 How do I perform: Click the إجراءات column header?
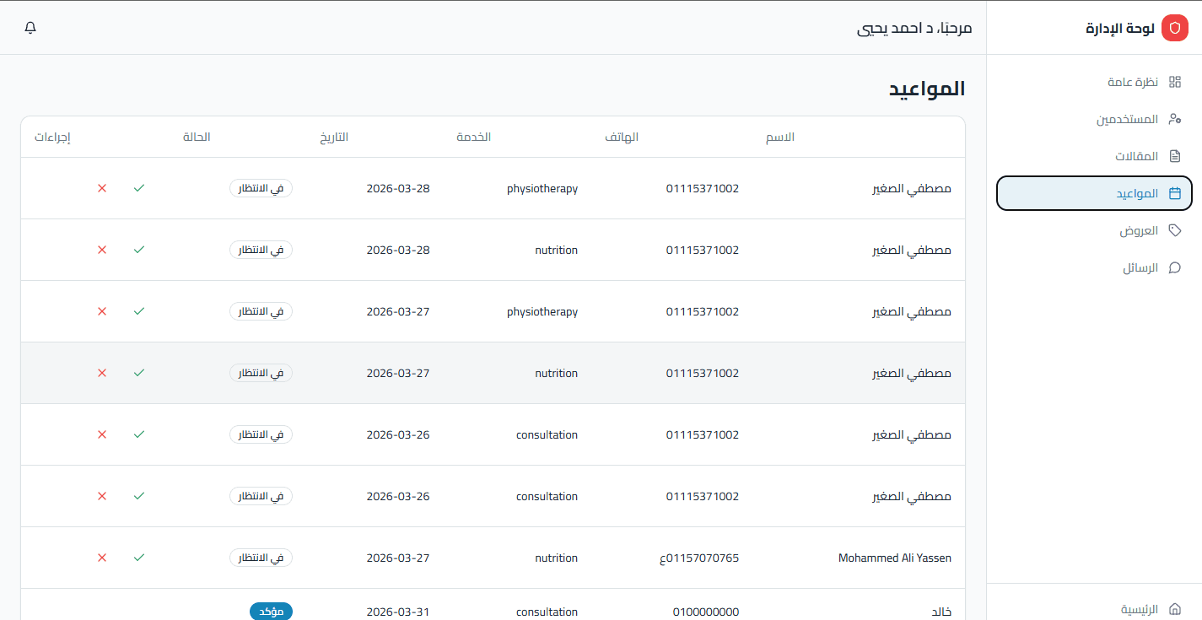click(x=52, y=137)
